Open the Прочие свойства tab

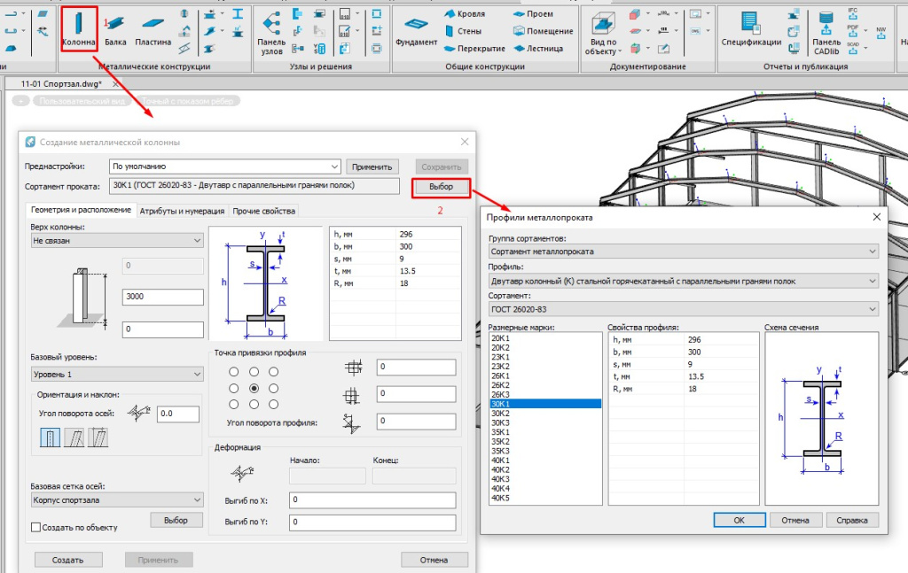[x=263, y=211]
